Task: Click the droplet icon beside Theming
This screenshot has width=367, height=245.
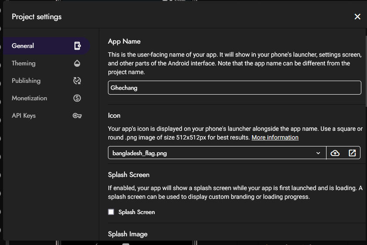Action: (77, 63)
